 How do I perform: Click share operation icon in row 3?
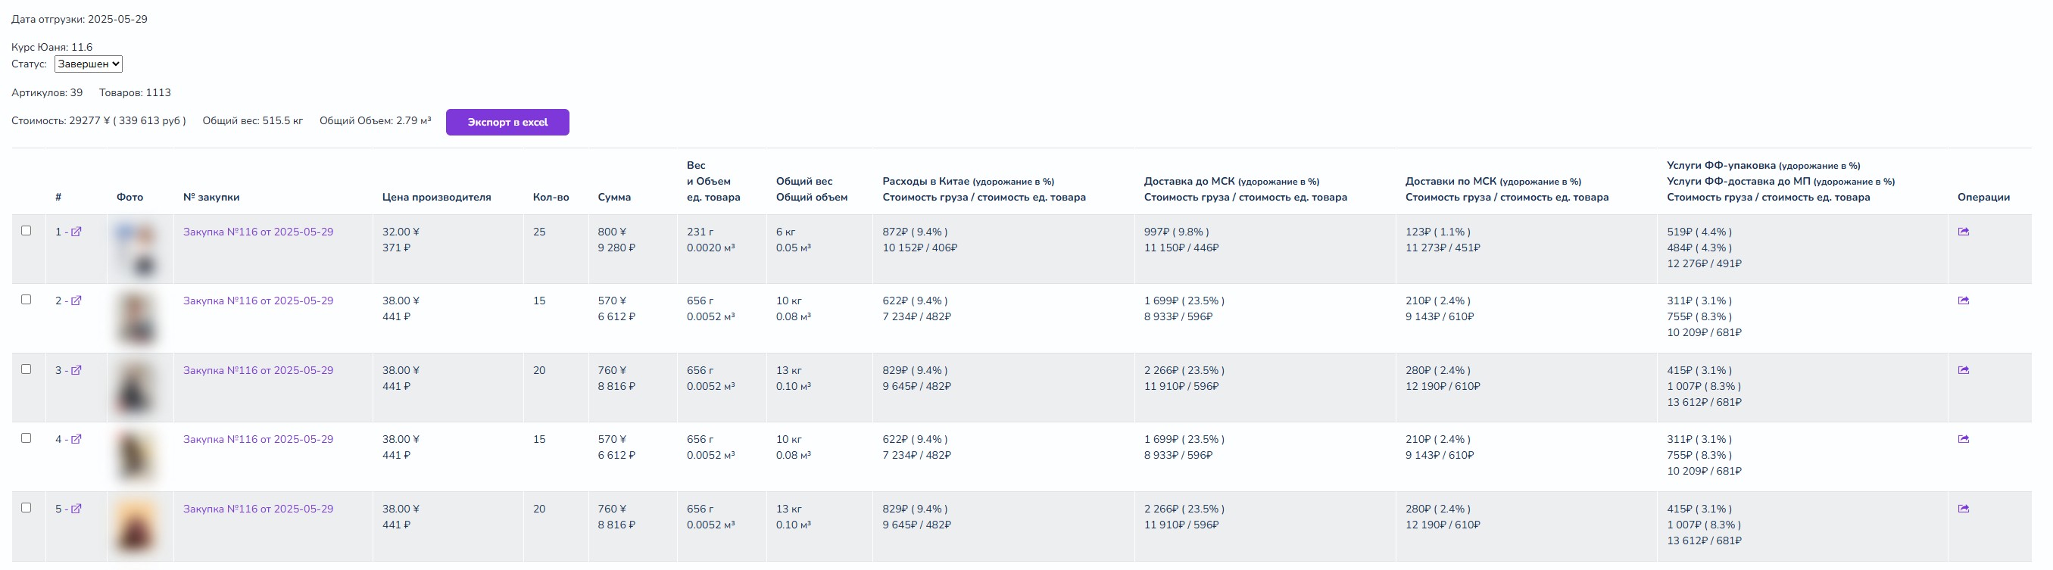coord(1963,370)
